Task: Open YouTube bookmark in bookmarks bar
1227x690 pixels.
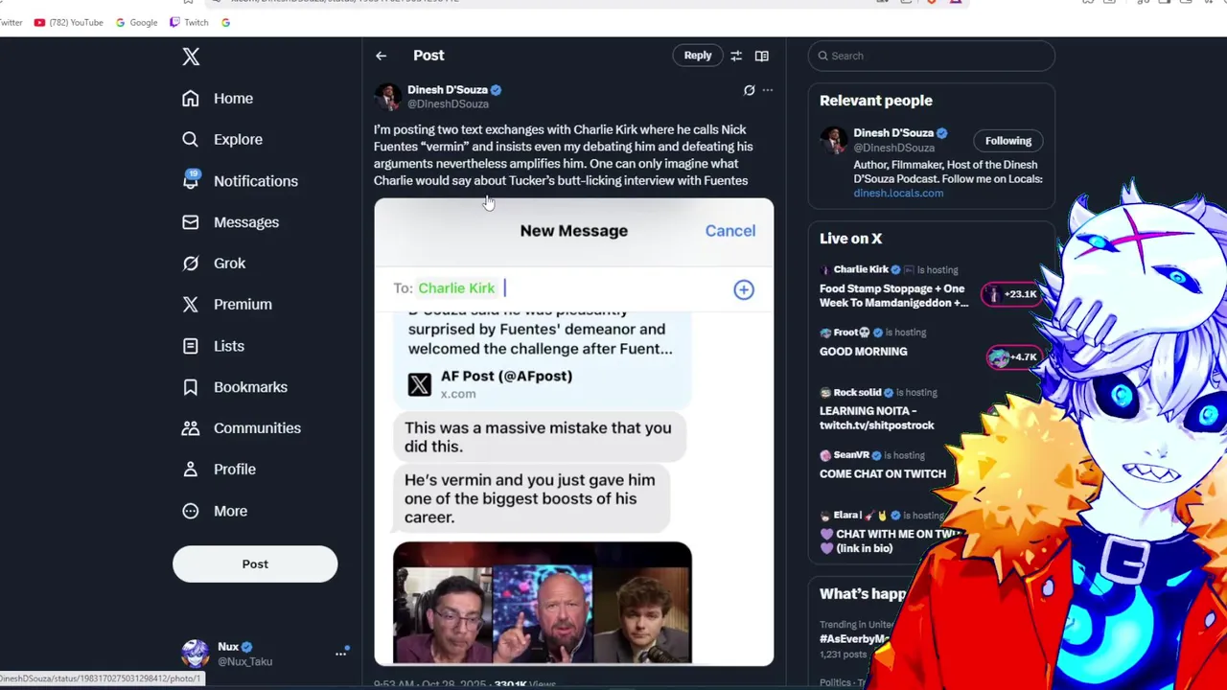Action: [69, 22]
